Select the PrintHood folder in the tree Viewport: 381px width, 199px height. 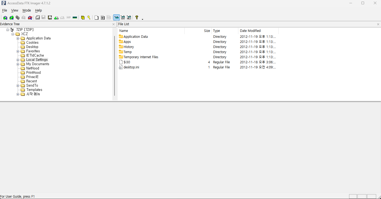(x=34, y=73)
